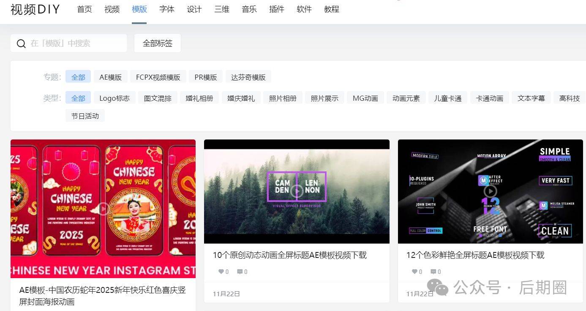Open comments on the 12个色彩鲜艳 template
Screen dimensions: 586x311
coord(433,272)
